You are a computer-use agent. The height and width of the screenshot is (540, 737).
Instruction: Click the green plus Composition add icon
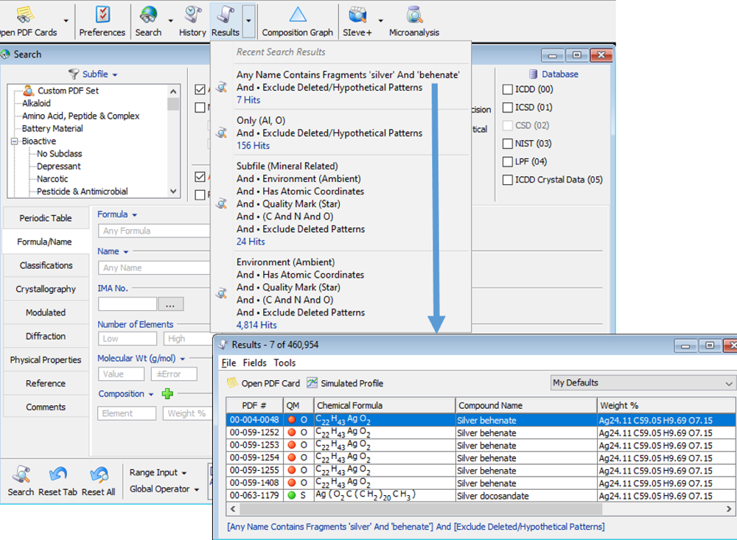pyautogui.click(x=167, y=394)
